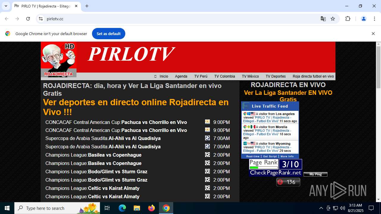
Task: Open the Chrome profile avatar
Action: click(x=364, y=19)
